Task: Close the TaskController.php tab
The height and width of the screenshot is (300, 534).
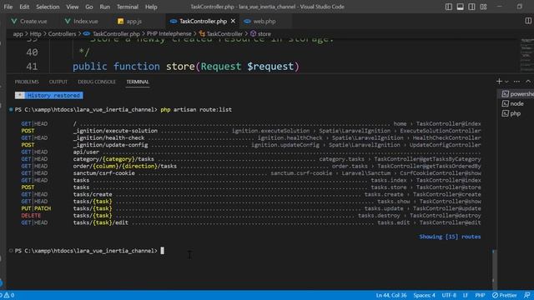Action: pos(233,21)
